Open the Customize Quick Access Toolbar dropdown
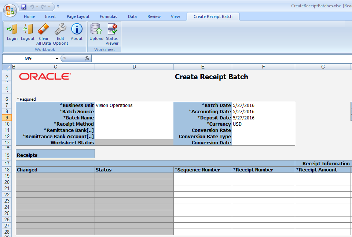The width and height of the screenshot is (352, 237). tap(58, 7)
